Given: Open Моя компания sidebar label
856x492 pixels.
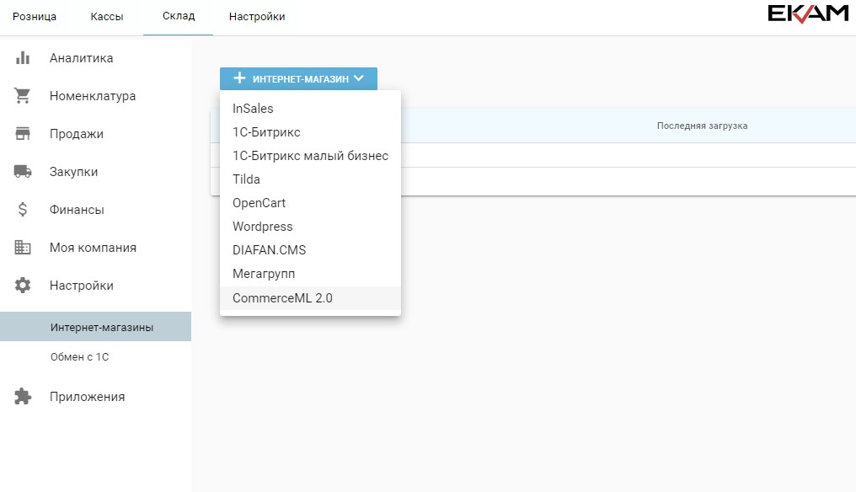Looking at the screenshot, I should click(93, 248).
